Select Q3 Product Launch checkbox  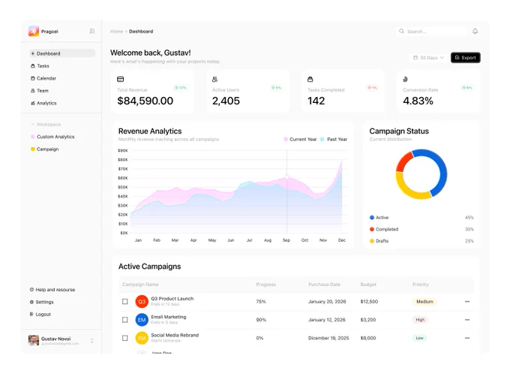pyautogui.click(x=125, y=302)
